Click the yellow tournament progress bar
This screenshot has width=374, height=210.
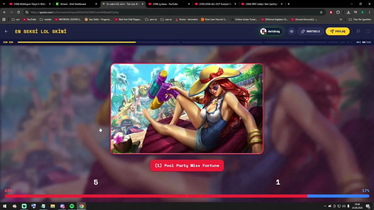click(x=77, y=42)
